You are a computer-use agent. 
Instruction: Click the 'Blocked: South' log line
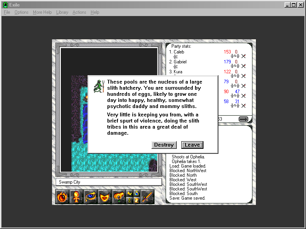184,194
